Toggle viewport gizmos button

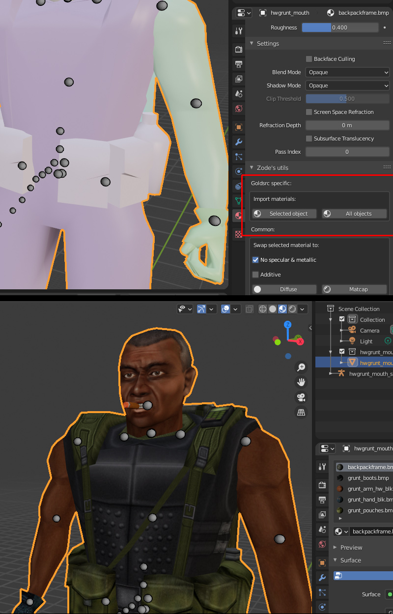201,309
